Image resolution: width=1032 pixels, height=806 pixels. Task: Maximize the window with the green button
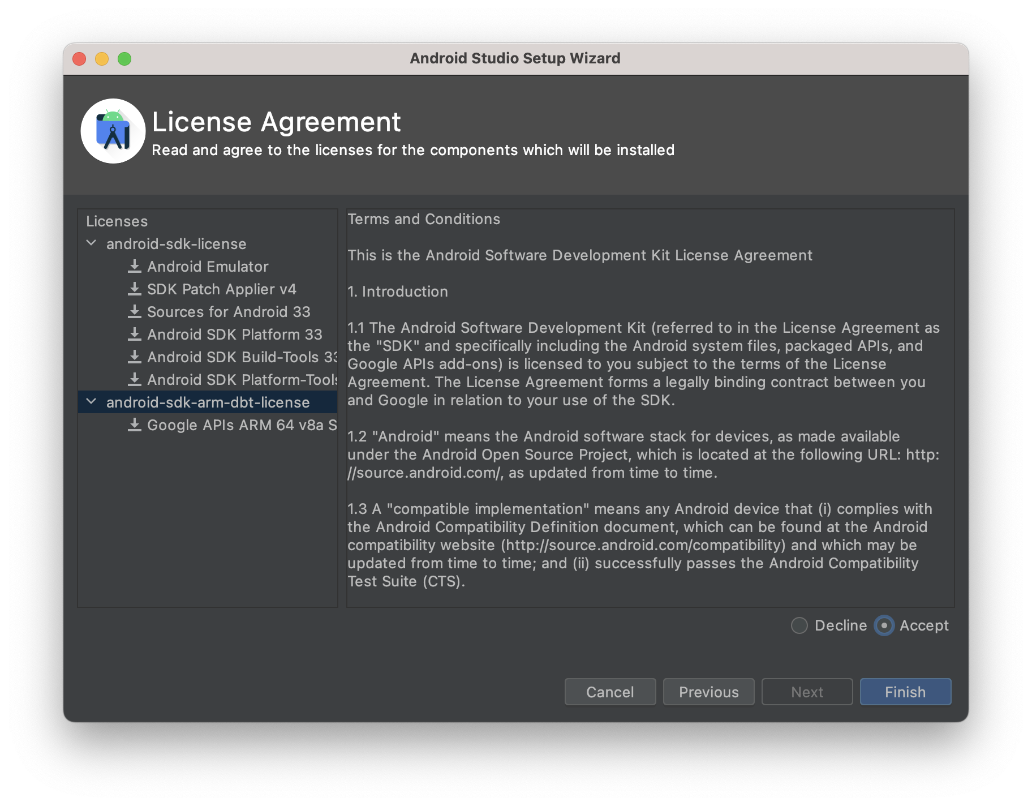click(x=124, y=59)
